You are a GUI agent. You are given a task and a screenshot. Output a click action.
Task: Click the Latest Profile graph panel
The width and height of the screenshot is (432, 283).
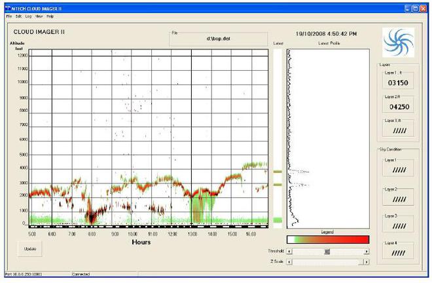[328, 139]
